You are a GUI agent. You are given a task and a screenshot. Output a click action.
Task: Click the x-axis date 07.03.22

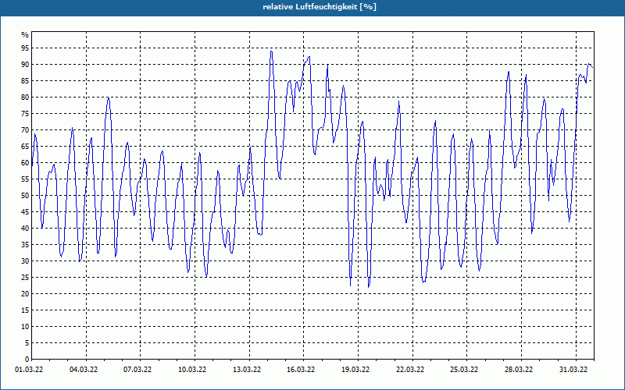pos(138,370)
